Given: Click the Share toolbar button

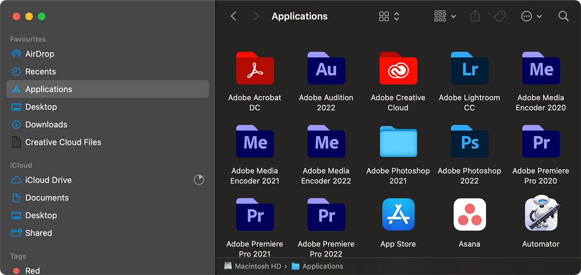Looking at the screenshot, I should (475, 16).
